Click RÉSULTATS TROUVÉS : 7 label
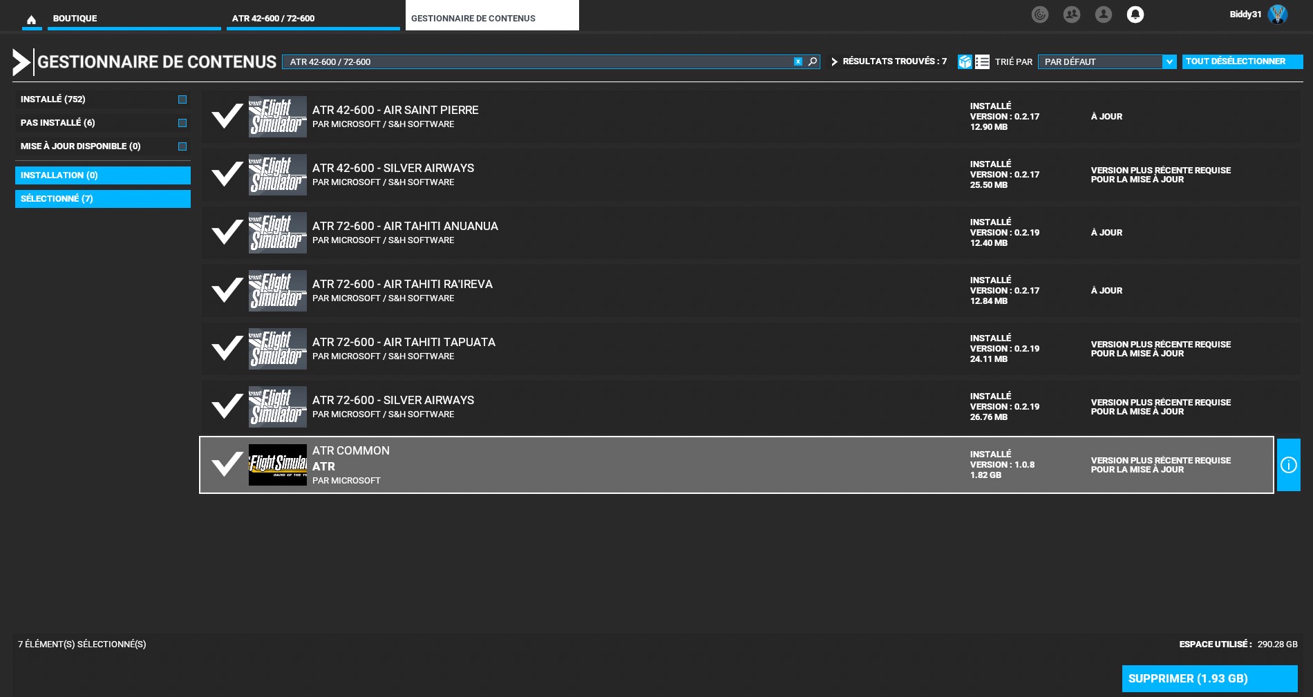Viewport: 1313px width, 697px height. pos(894,61)
